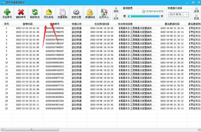Image resolution: width=201 pixels, height=132 pixels.
Task: Select tracking number 432825017989745
Action: click(55, 28)
